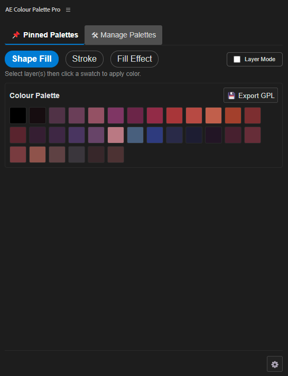
Task: Apply the bright orange-coral swatch
Action: tap(213, 115)
